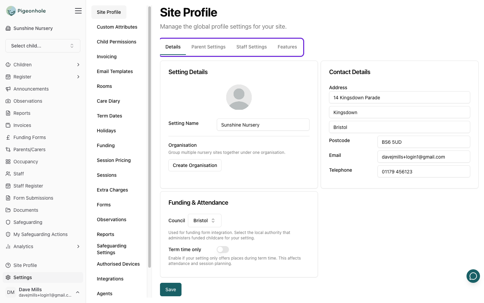Click the Setting Name input field
This screenshot has width=484, height=303.
tap(263, 125)
